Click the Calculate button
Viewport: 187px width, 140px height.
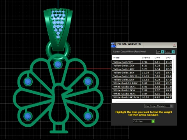click(x=144, y=121)
